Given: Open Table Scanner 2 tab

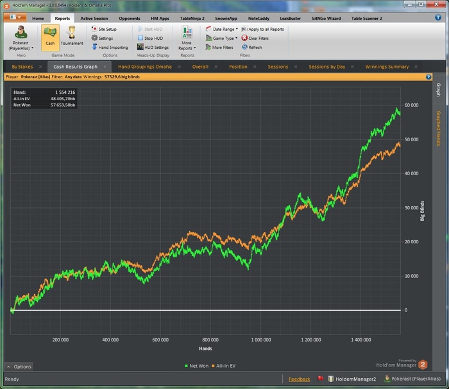Looking at the screenshot, I should pyautogui.click(x=366, y=19).
